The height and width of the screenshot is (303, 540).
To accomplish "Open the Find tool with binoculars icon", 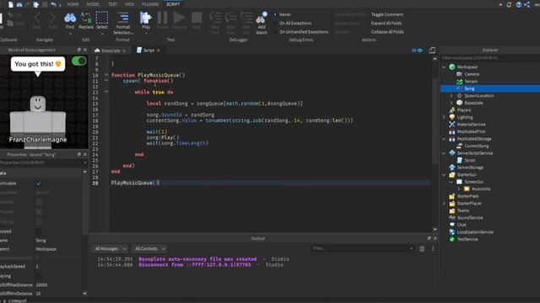I will coord(70,21).
